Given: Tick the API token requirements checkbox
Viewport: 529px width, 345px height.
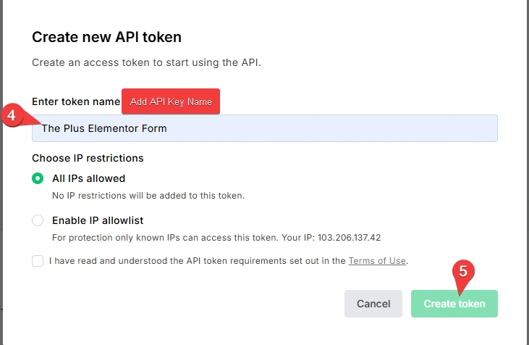Looking at the screenshot, I should point(38,261).
